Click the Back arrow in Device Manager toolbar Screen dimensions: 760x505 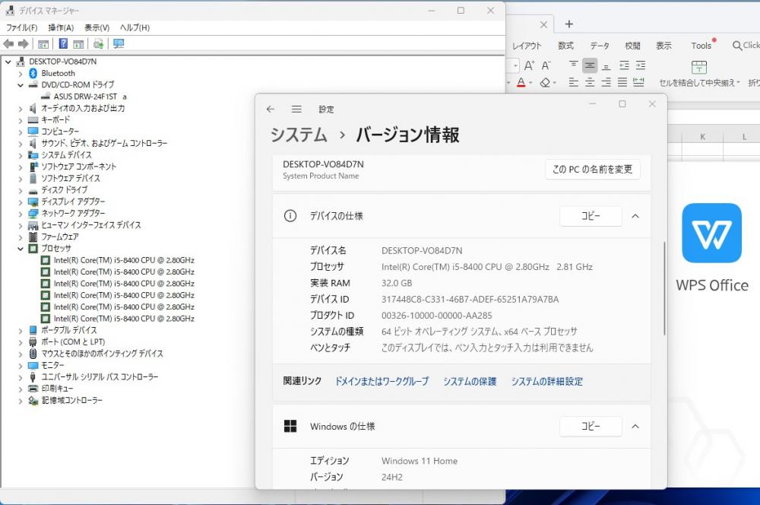pyautogui.click(x=8, y=44)
